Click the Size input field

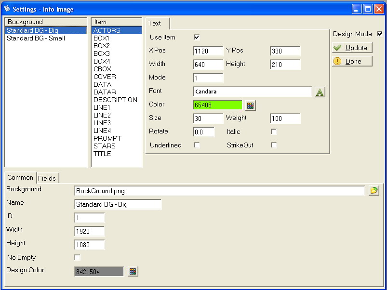click(x=208, y=119)
